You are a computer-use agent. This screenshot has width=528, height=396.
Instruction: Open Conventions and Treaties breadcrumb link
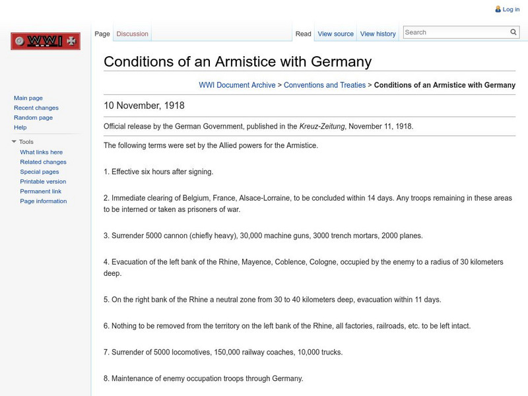click(327, 84)
